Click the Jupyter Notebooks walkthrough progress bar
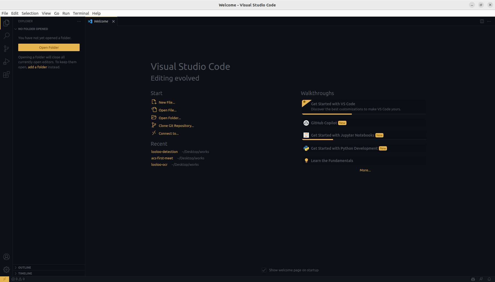This screenshot has height=282, width=495. tap(364, 140)
